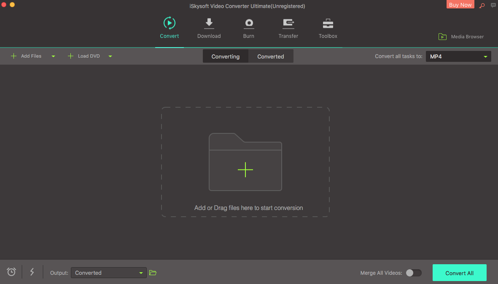
Task: Click the 'Add or Drag files here' text
Action: coord(248,208)
